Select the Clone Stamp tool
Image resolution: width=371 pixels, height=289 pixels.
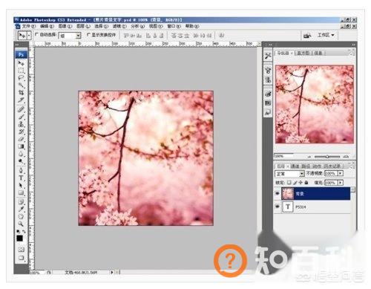coord(22,124)
